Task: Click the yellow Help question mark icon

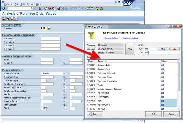Action: (97, 8)
